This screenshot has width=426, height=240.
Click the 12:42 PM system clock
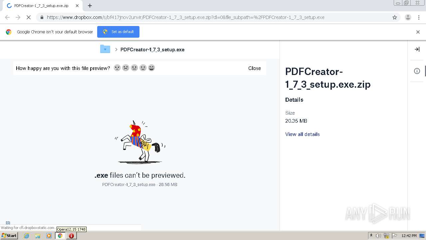pyautogui.click(x=409, y=236)
